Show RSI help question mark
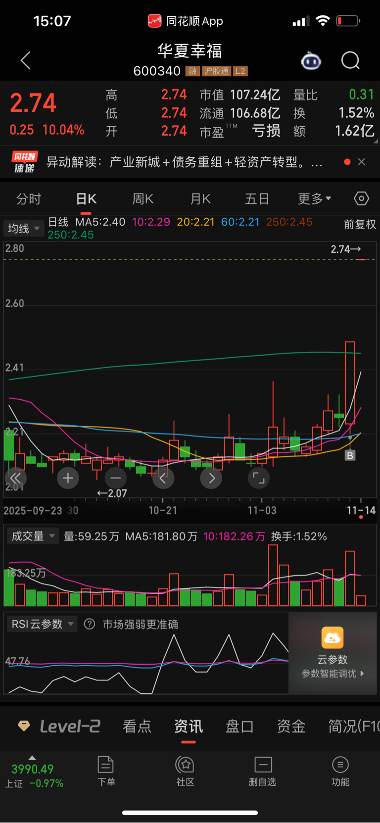 (90, 624)
